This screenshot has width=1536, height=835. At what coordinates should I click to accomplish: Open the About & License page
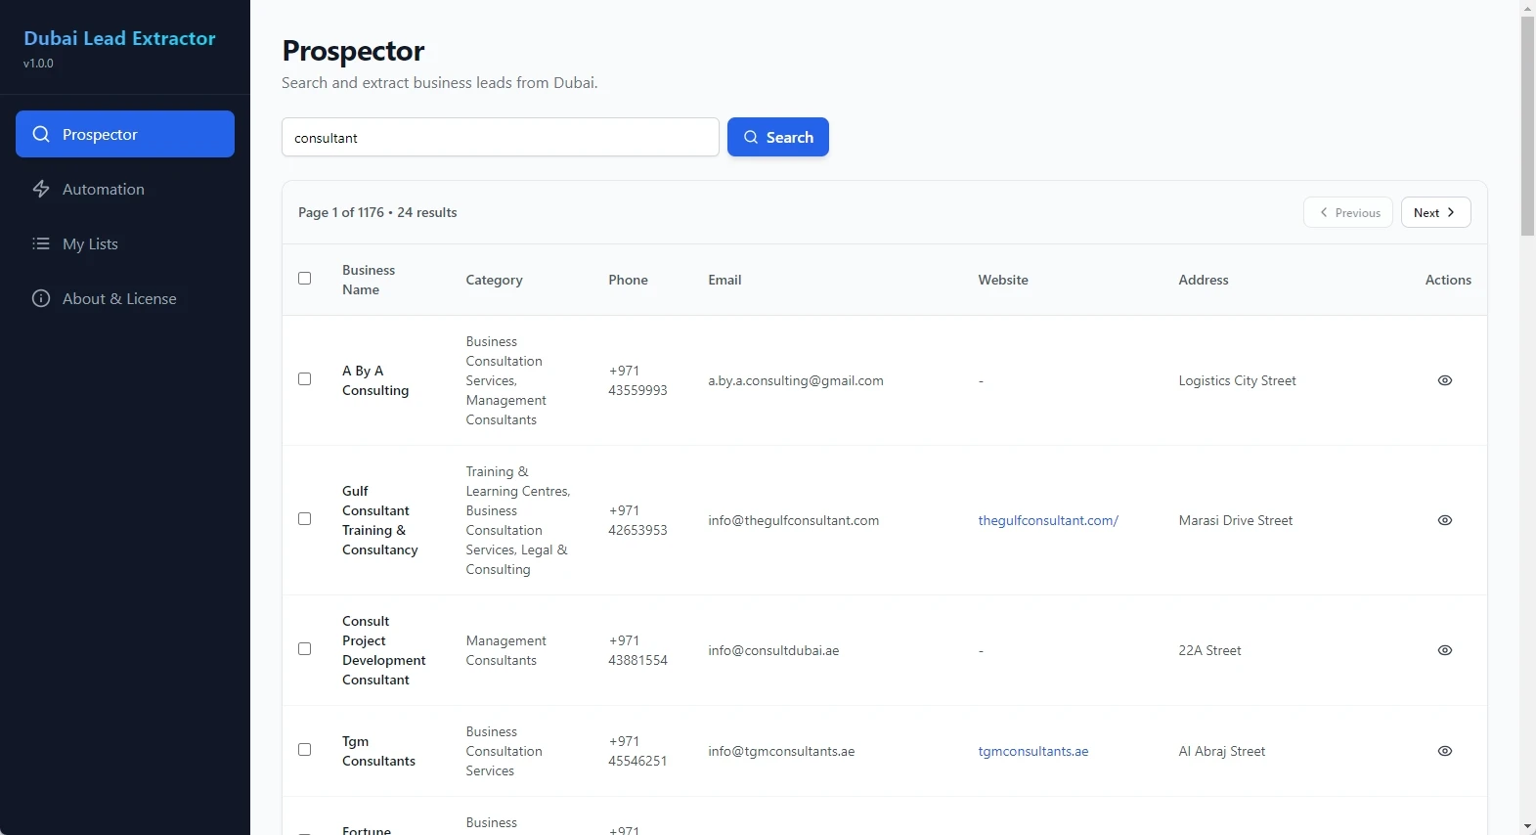[125, 298]
